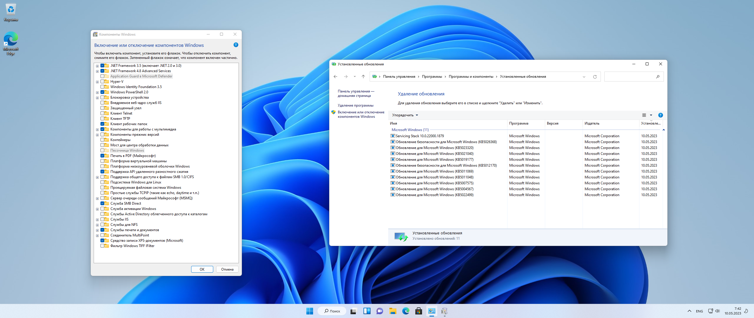
Task: Open Включение или отключение компонентов Windows link
Action: point(361,114)
